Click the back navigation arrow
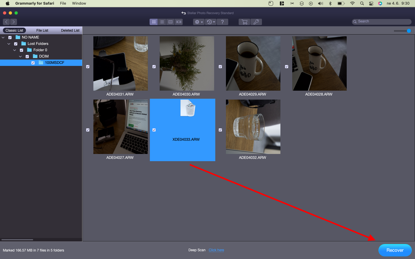The width and height of the screenshot is (415, 259). point(6,22)
